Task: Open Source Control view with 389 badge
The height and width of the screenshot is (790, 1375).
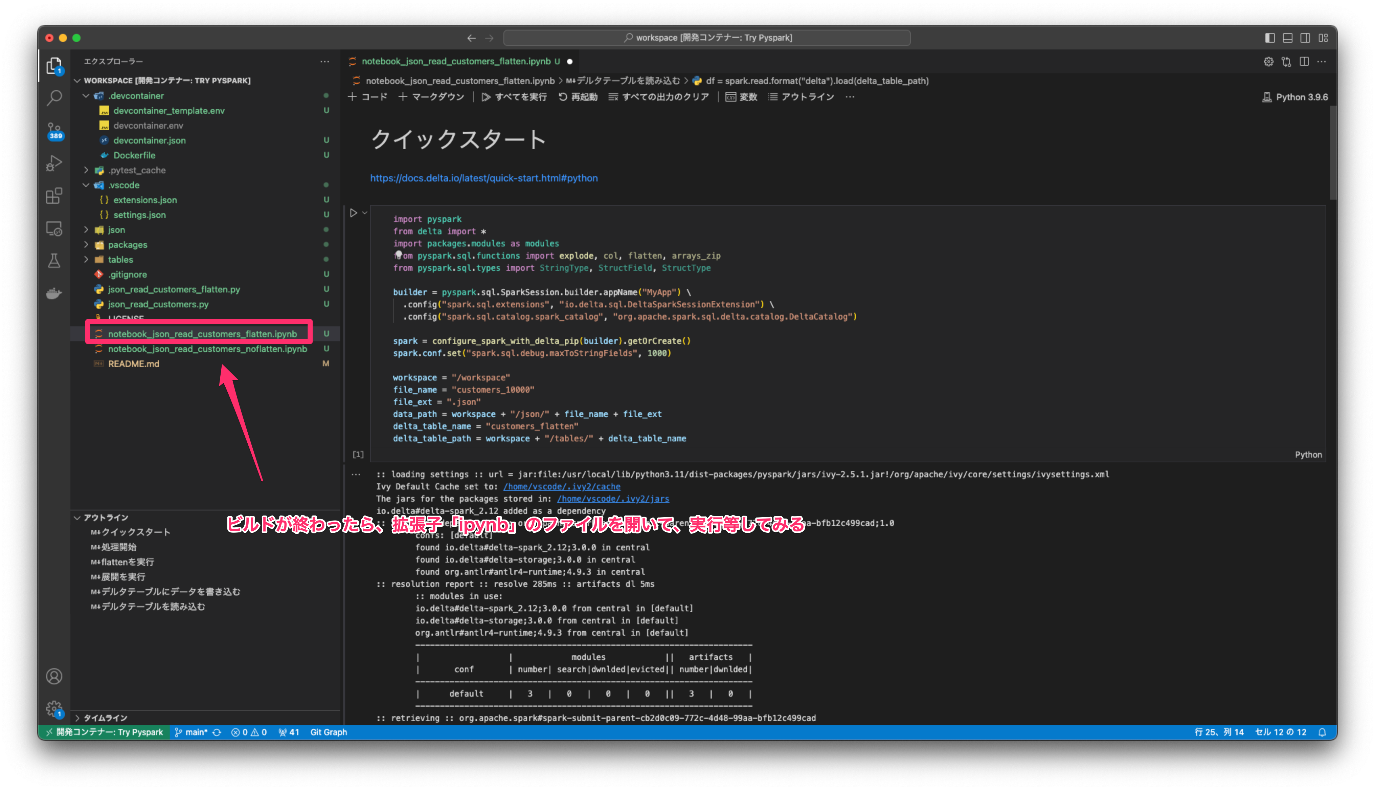Action: pyautogui.click(x=54, y=131)
